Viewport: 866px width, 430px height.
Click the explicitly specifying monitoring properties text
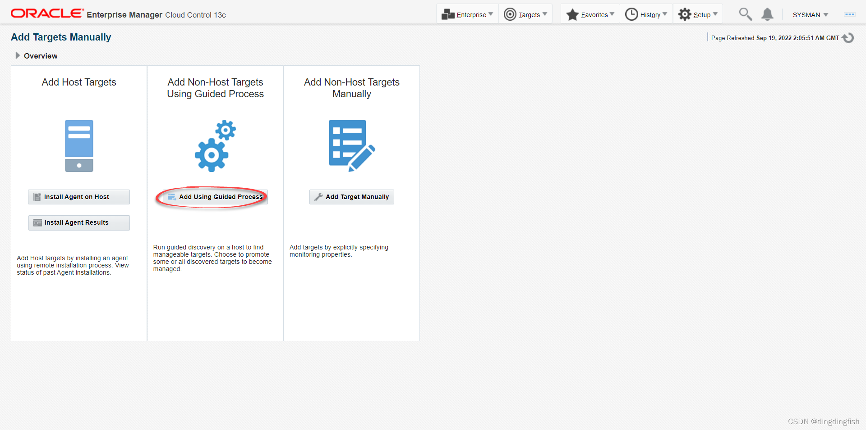click(x=339, y=251)
